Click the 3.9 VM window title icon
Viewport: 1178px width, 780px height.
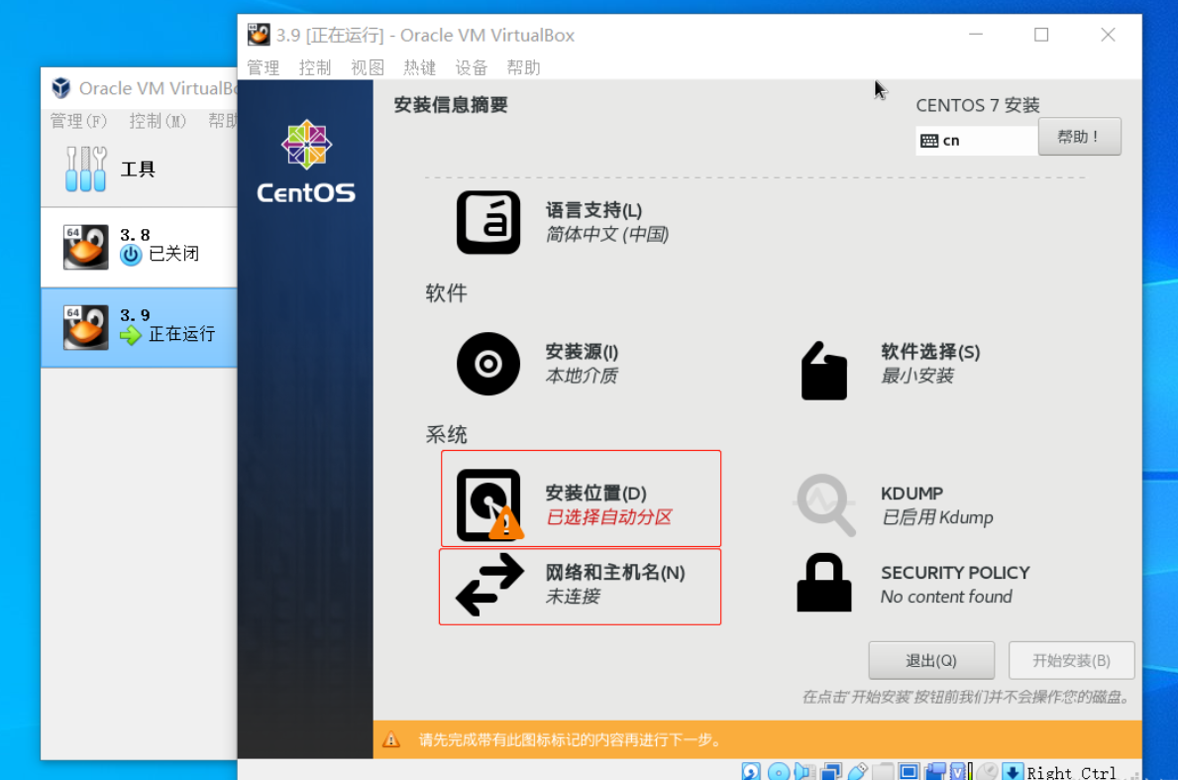click(x=259, y=35)
